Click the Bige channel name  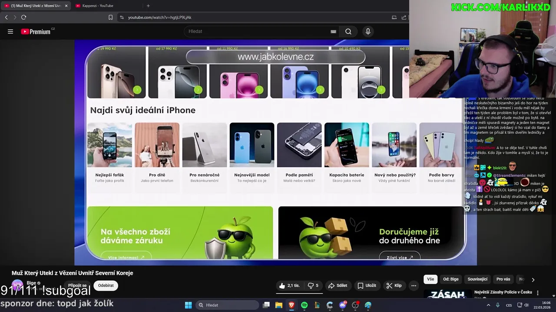point(31,283)
